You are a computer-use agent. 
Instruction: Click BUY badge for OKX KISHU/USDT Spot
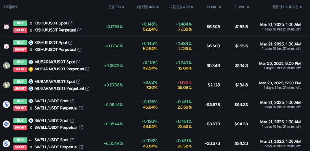coord(20,23)
